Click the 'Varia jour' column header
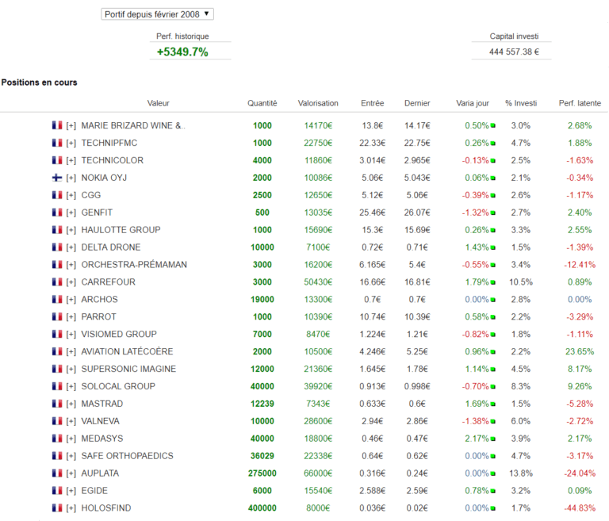 click(473, 103)
